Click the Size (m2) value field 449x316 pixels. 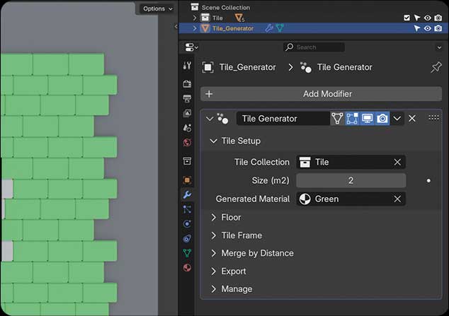click(351, 181)
